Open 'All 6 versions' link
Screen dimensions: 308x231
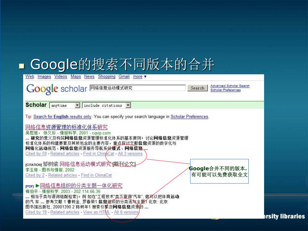126,212
